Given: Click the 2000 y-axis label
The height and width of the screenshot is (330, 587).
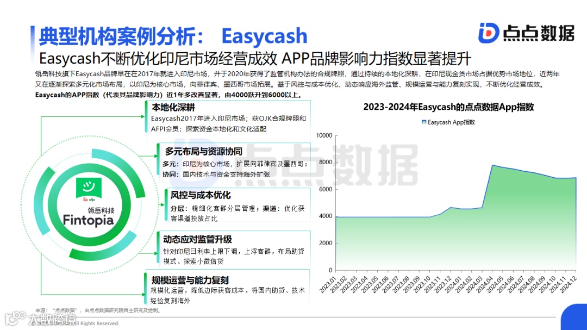Looking at the screenshot, I should click(x=326, y=243).
